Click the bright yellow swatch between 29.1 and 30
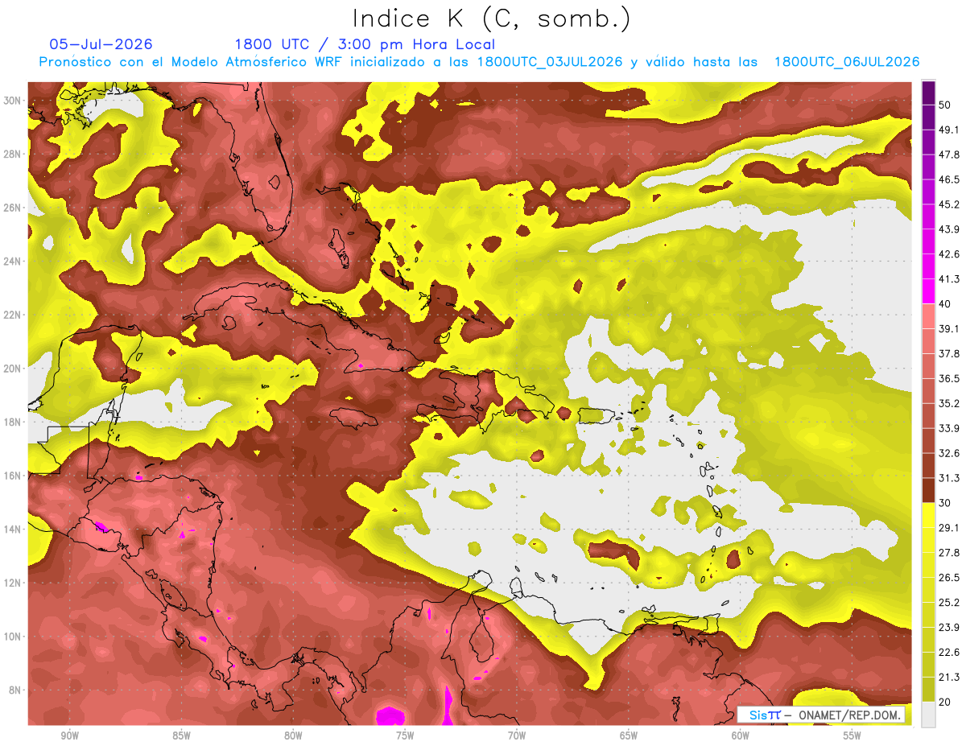The width and height of the screenshot is (966, 746). point(928,515)
